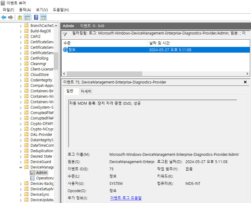
Task: Expand the DeviceUpdateAgent tree node
Action: tap(21, 200)
